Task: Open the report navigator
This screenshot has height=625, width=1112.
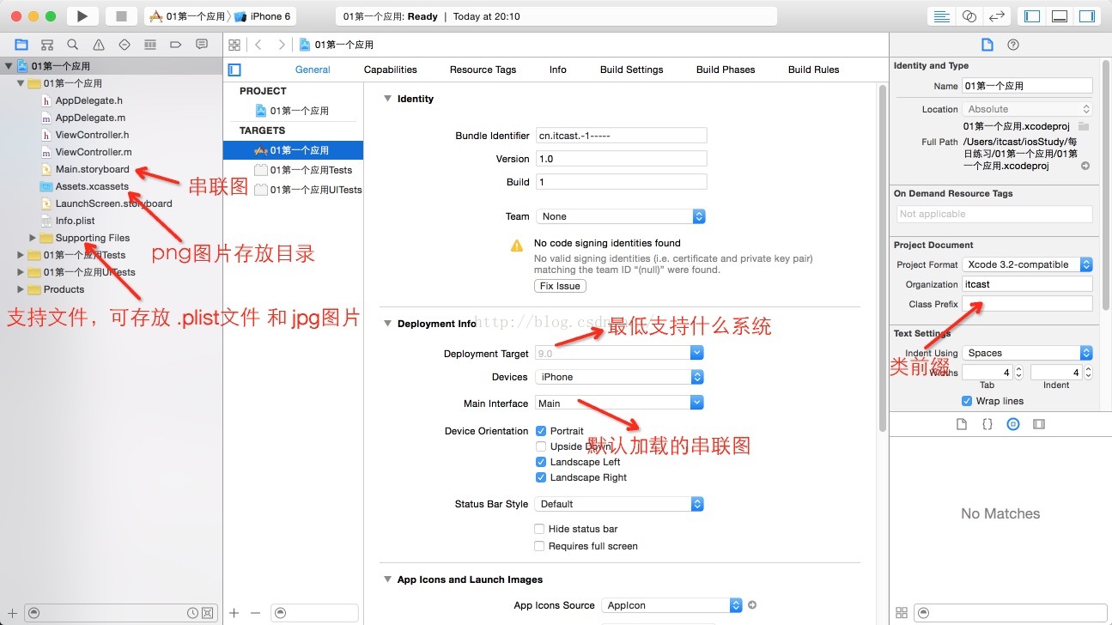Action: (x=202, y=45)
